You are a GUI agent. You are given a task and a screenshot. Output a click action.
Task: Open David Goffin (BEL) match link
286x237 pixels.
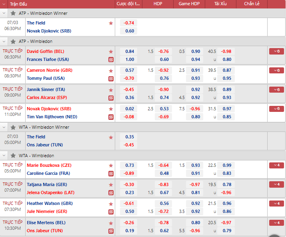[46, 52]
